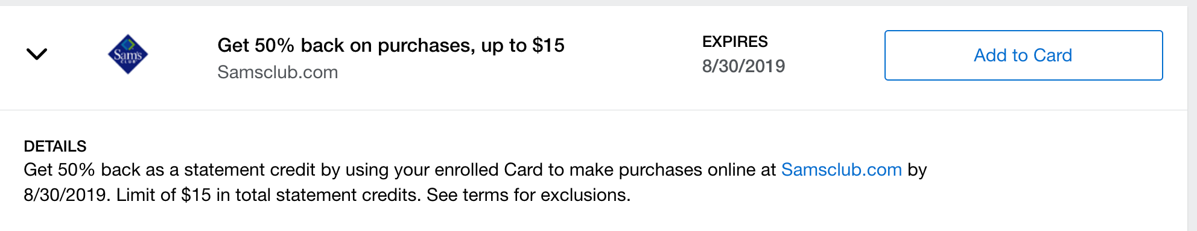Image resolution: width=1197 pixels, height=231 pixels.
Task: Open the blue Samsclub.com link in details
Action: (x=841, y=170)
